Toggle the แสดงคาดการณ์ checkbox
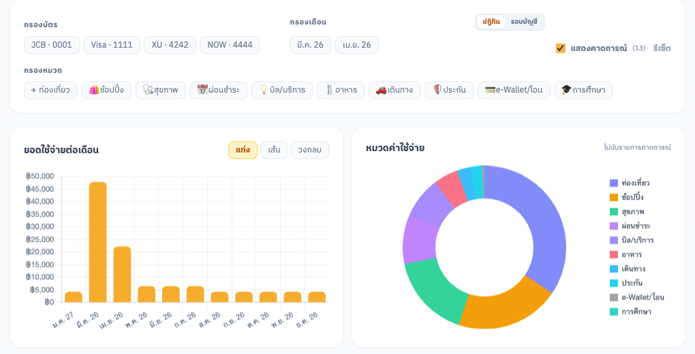This screenshot has width=695, height=354. click(561, 48)
